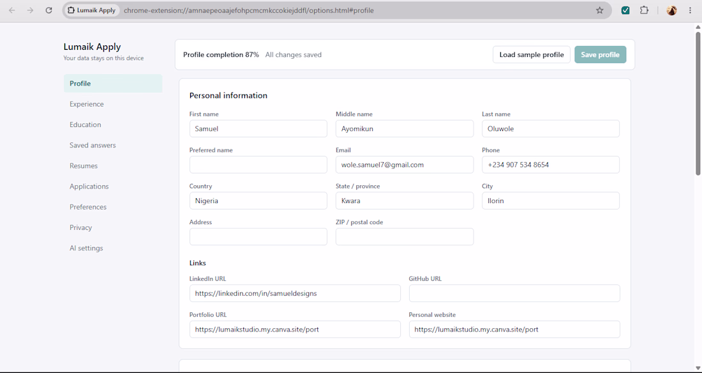Go to Preferences in the sidebar

click(113, 207)
